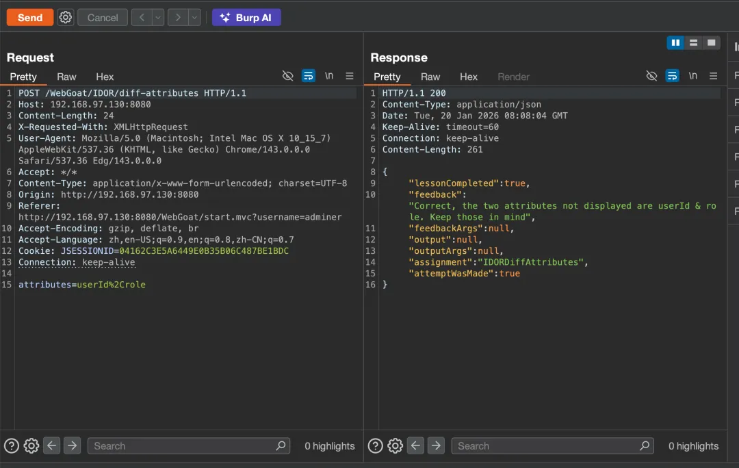
Task: Open Request panel hamburger menu
Action: point(349,76)
